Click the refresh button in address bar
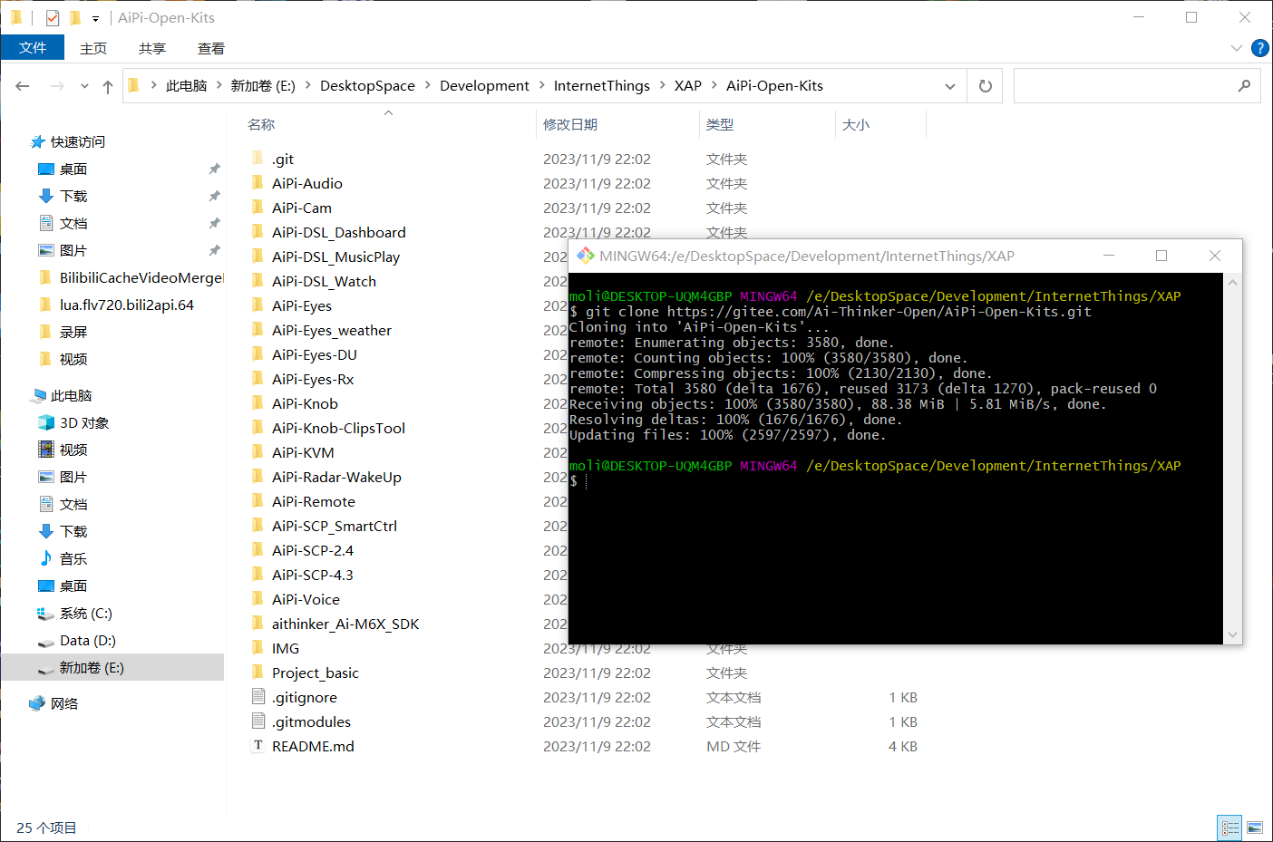This screenshot has height=842, width=1273. [x=986, y=86]
